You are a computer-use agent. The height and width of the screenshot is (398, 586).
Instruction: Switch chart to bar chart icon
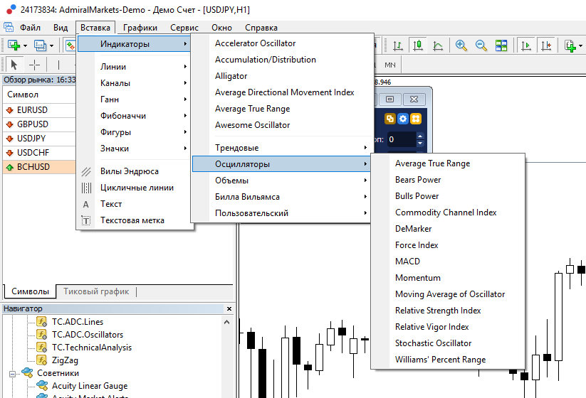398,45
